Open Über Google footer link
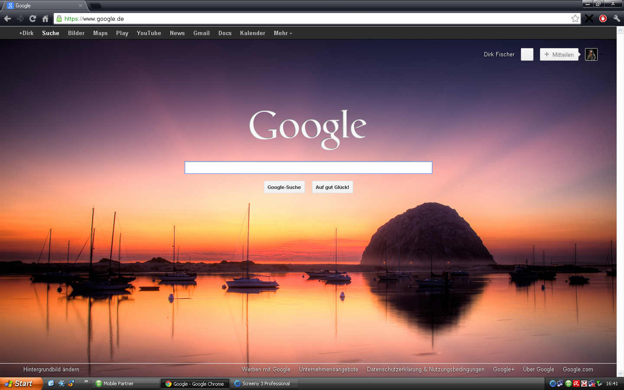624x390 pixels. click(539, 370)
